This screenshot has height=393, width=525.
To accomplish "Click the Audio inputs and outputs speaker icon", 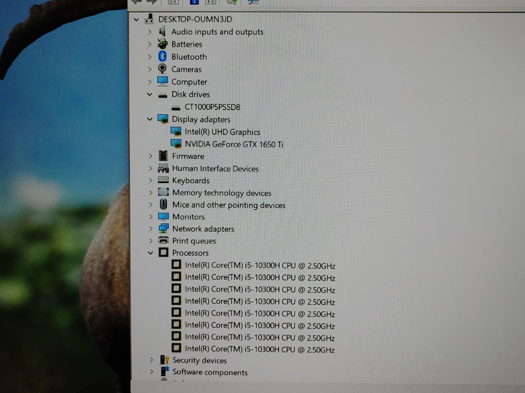I will coord(162,32).
